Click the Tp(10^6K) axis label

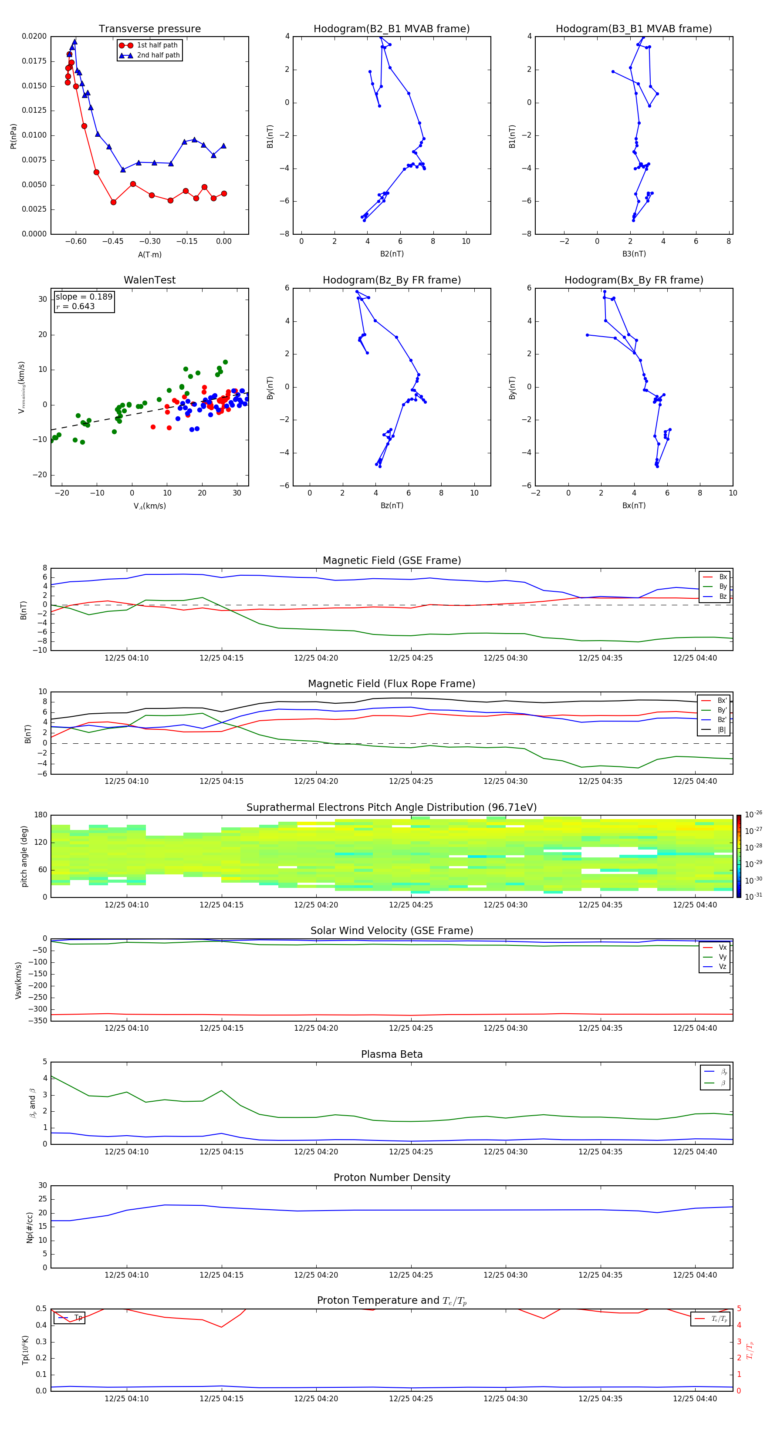25,1350
